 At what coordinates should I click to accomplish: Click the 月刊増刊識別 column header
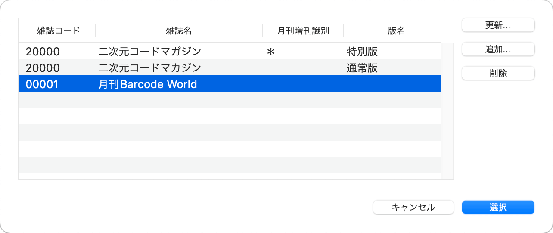(x=303, y=31)
